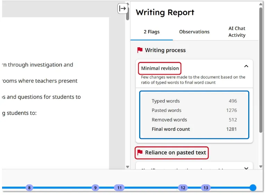Click the Minimal revision heading
Image resolution: width=266 pixels, height=195 pixels.
160,68
